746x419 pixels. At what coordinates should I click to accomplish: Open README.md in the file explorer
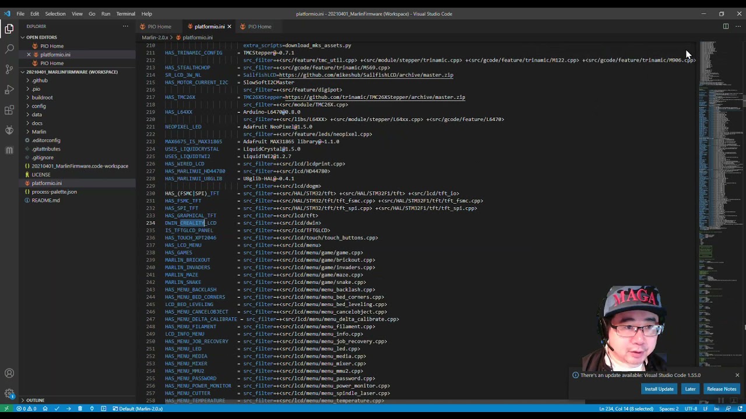click(45, 200)
